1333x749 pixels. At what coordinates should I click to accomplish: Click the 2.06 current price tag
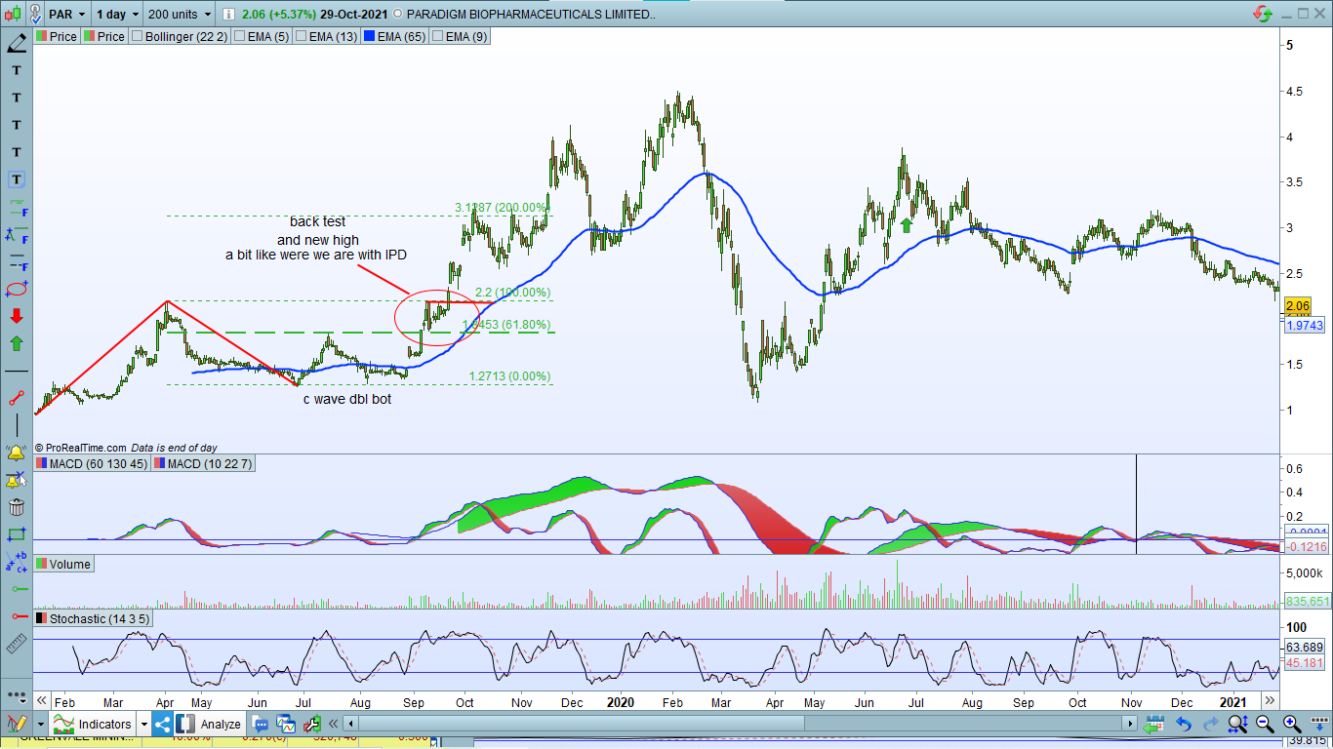(x=1299, y=306)
